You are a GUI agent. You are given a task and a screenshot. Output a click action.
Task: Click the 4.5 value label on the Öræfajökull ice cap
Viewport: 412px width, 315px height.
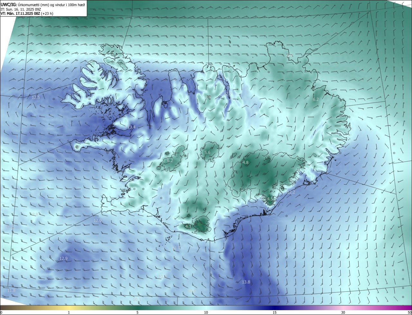pos(269,199)
